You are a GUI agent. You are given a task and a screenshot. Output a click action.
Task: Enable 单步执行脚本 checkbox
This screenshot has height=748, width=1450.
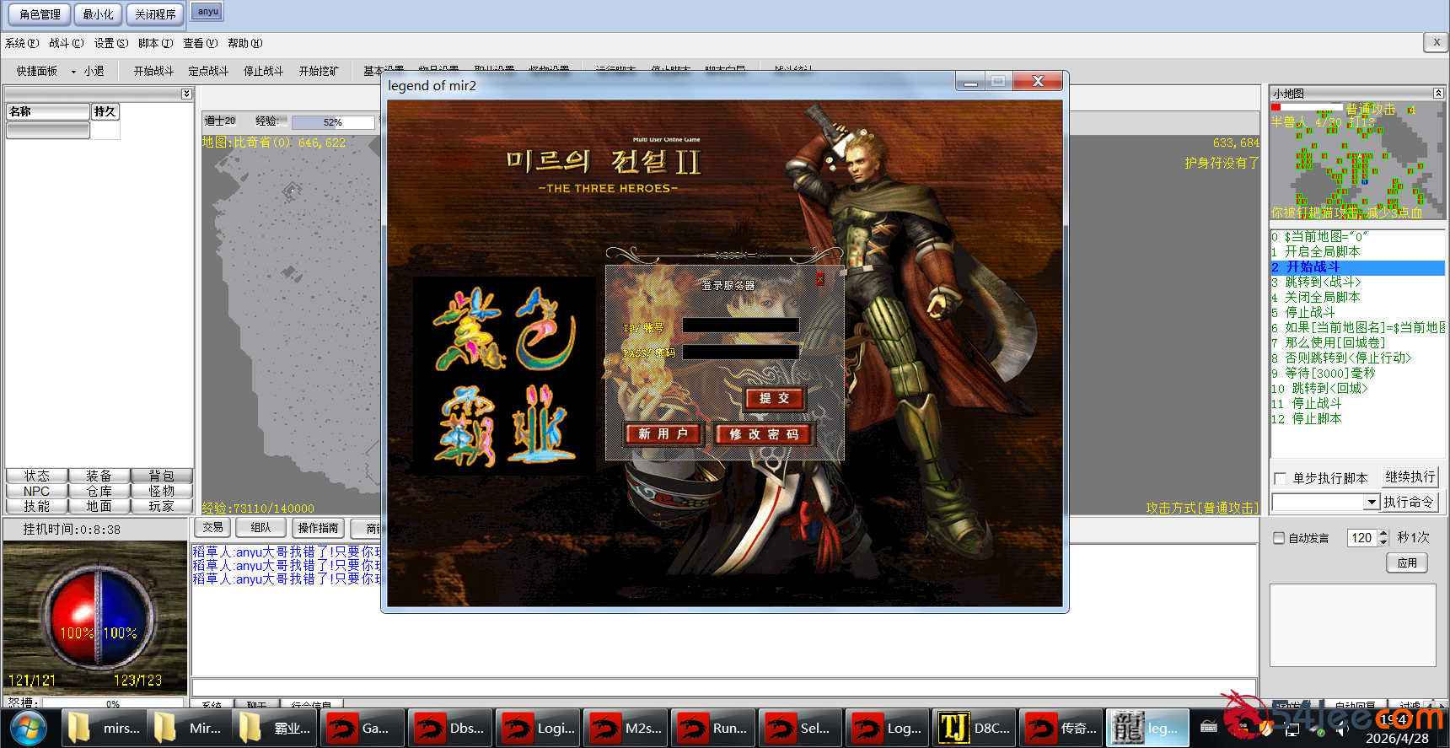point(1281,478)
